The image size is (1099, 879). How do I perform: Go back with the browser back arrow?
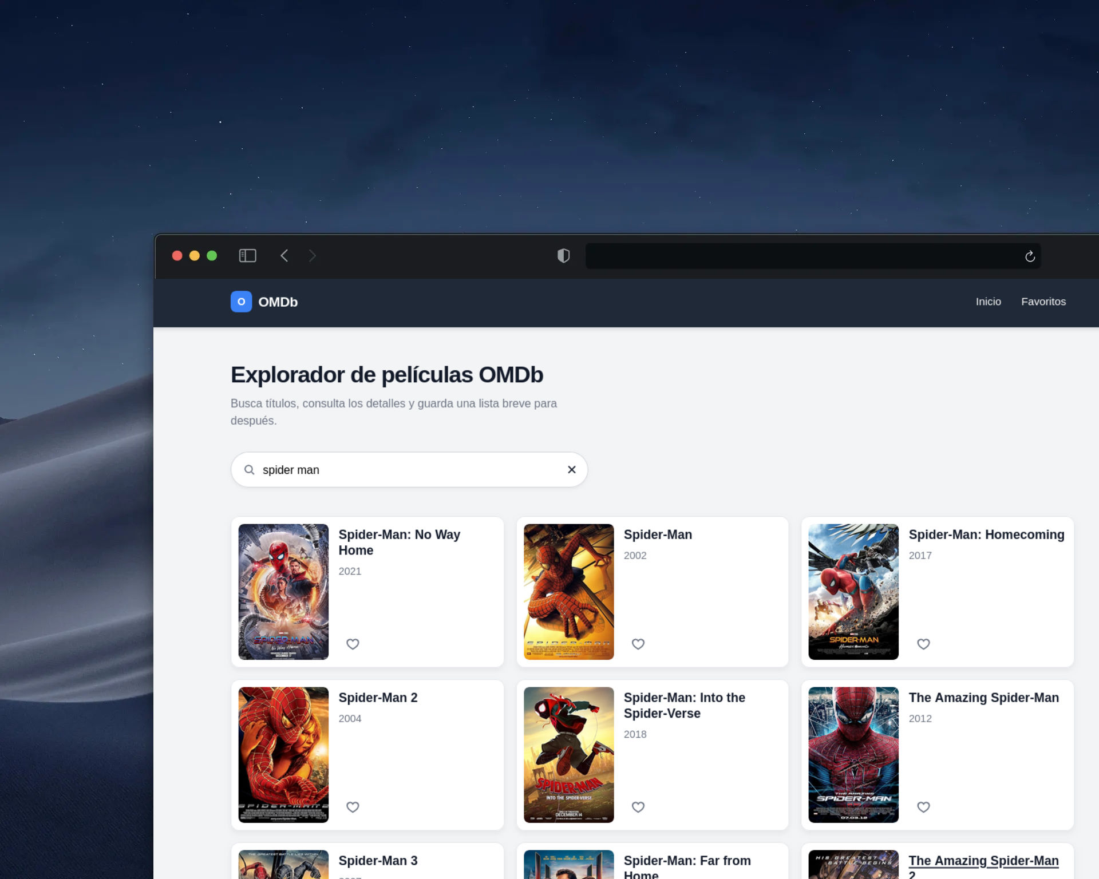284,256
